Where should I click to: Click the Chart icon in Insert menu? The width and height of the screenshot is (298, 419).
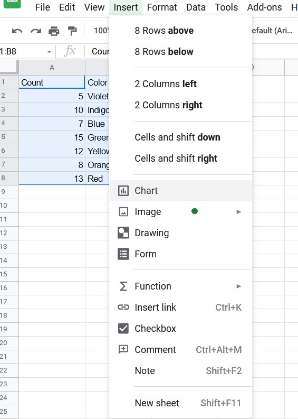click(123, 191)
